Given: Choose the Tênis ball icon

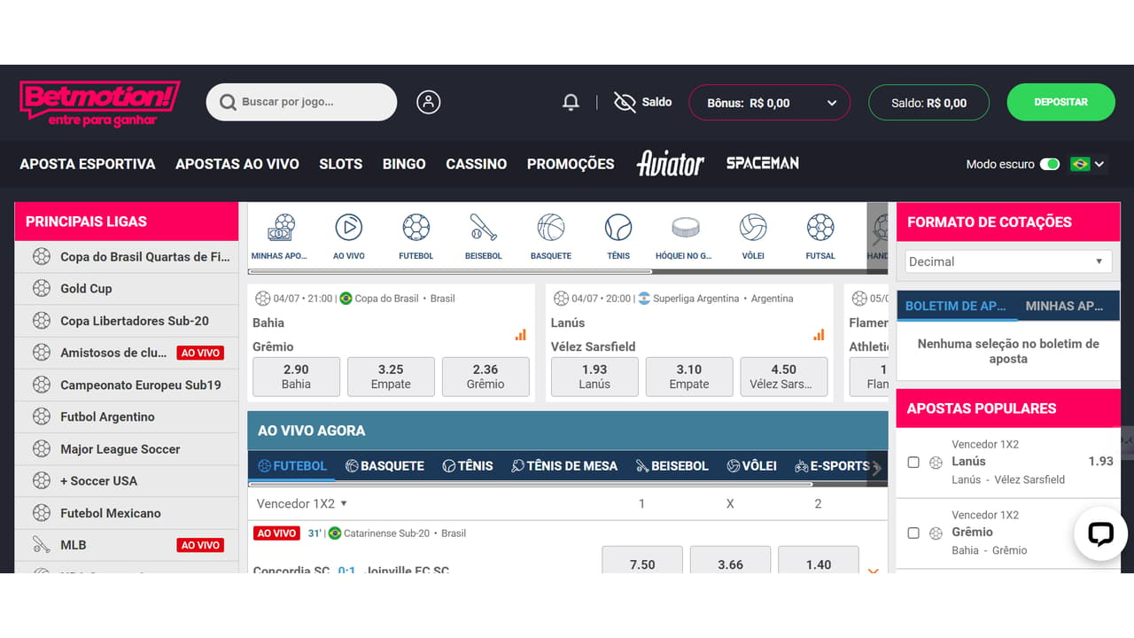Looking at the screenshot, I should pyautogui.click(x=618, y=228).
